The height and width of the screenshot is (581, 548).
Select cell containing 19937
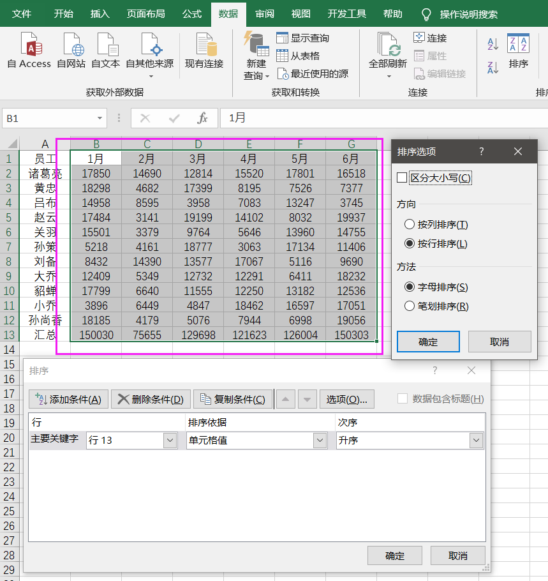[x=351, y=218]
